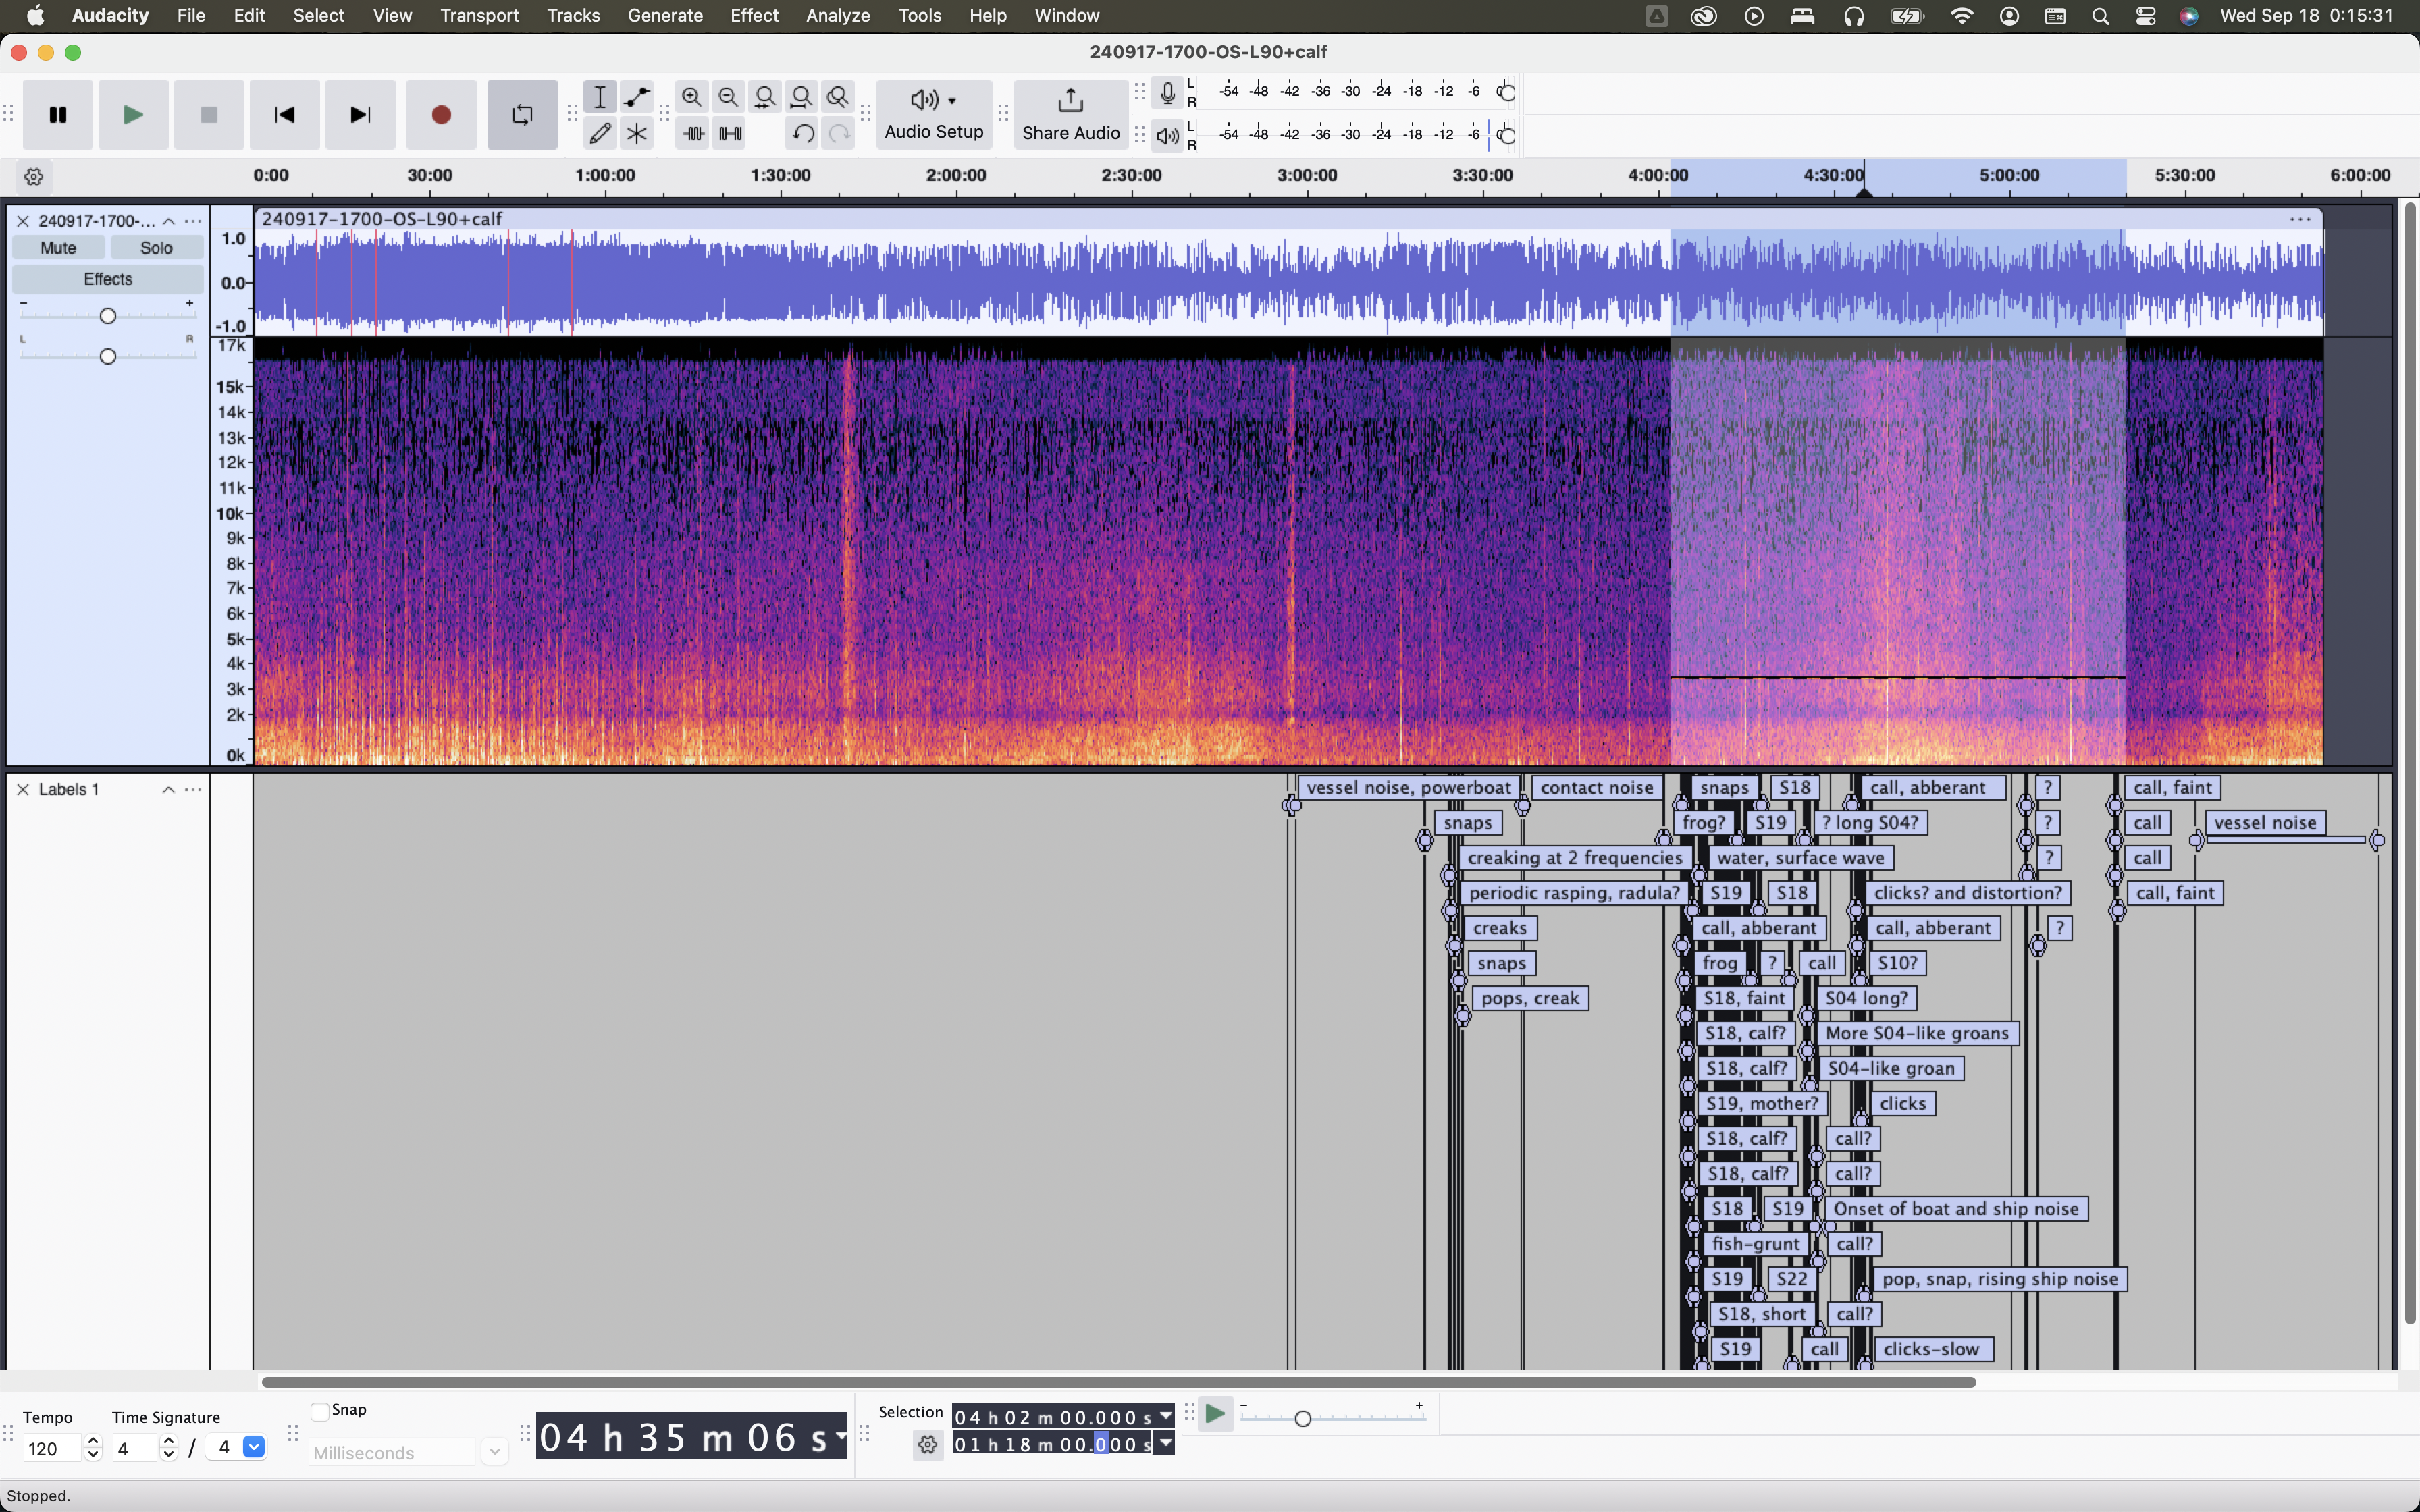Click the Trim audio outside selection icon
This screenshot has height=1512, width=2420.
tap(694, 133)
